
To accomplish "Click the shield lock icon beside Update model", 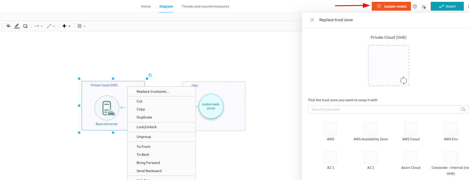I will pyautogui.click(x=415, y=6).
